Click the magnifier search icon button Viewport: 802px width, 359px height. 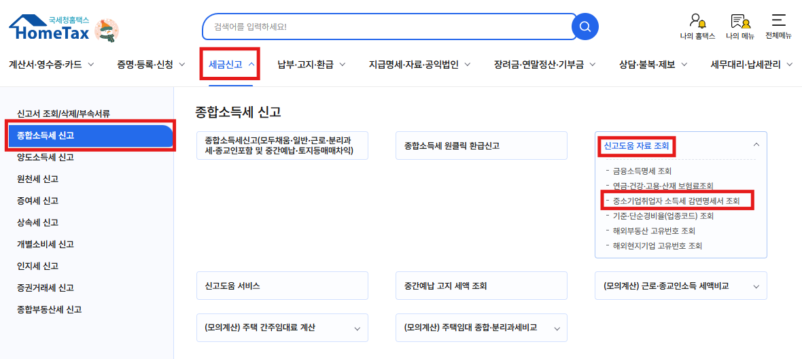pos(585,27)
